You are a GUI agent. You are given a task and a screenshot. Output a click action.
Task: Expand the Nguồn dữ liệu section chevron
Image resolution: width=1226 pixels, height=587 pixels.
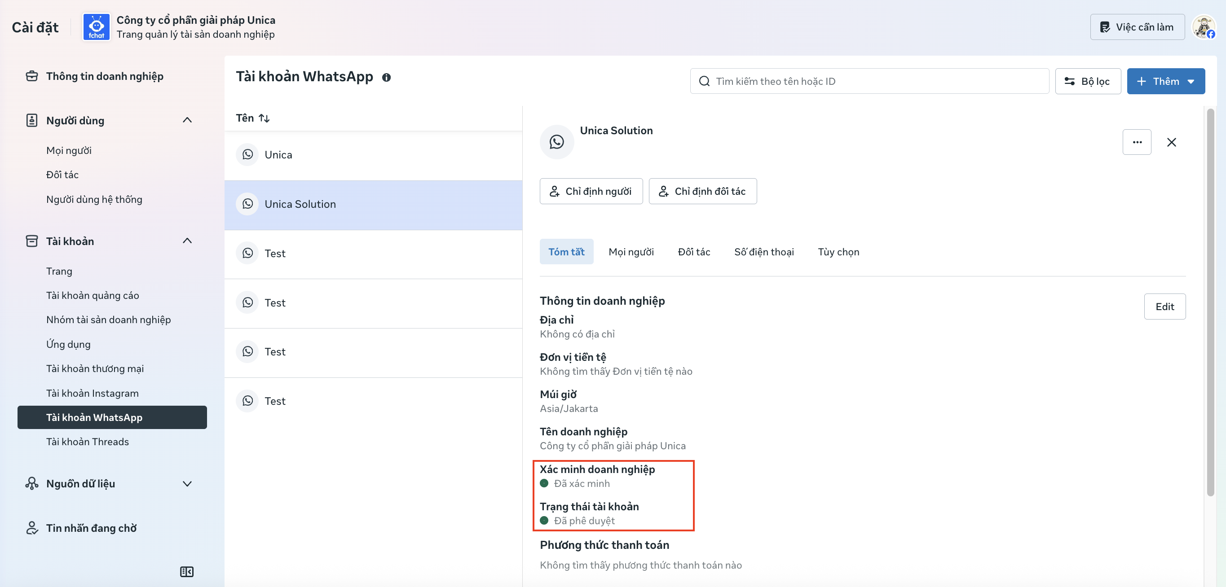188,484
